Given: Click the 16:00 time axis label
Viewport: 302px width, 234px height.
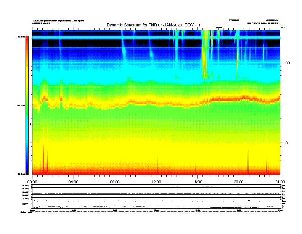Looking at the screenshot, I should coord(198,182).
